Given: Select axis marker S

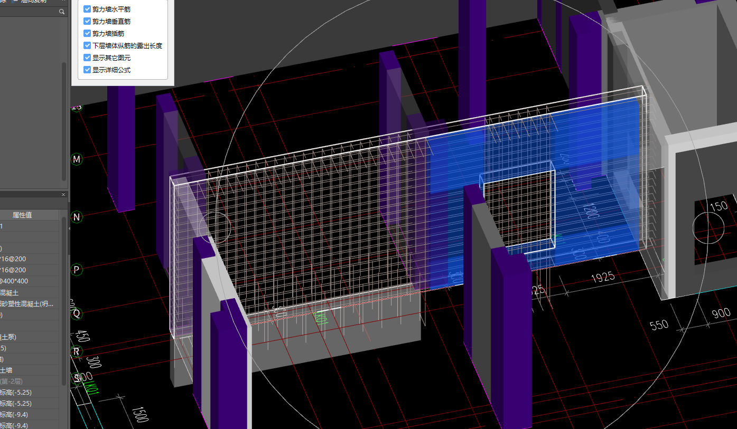Looking at the screenshot, I should click(x=77, y=378).
